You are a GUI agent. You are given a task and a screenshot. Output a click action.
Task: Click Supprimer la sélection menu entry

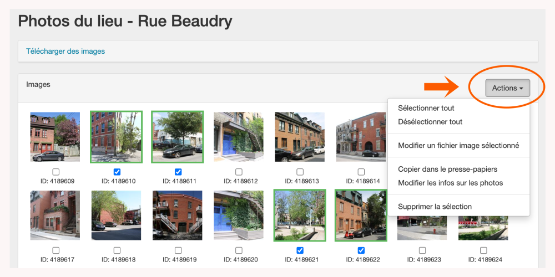[435, 207]
